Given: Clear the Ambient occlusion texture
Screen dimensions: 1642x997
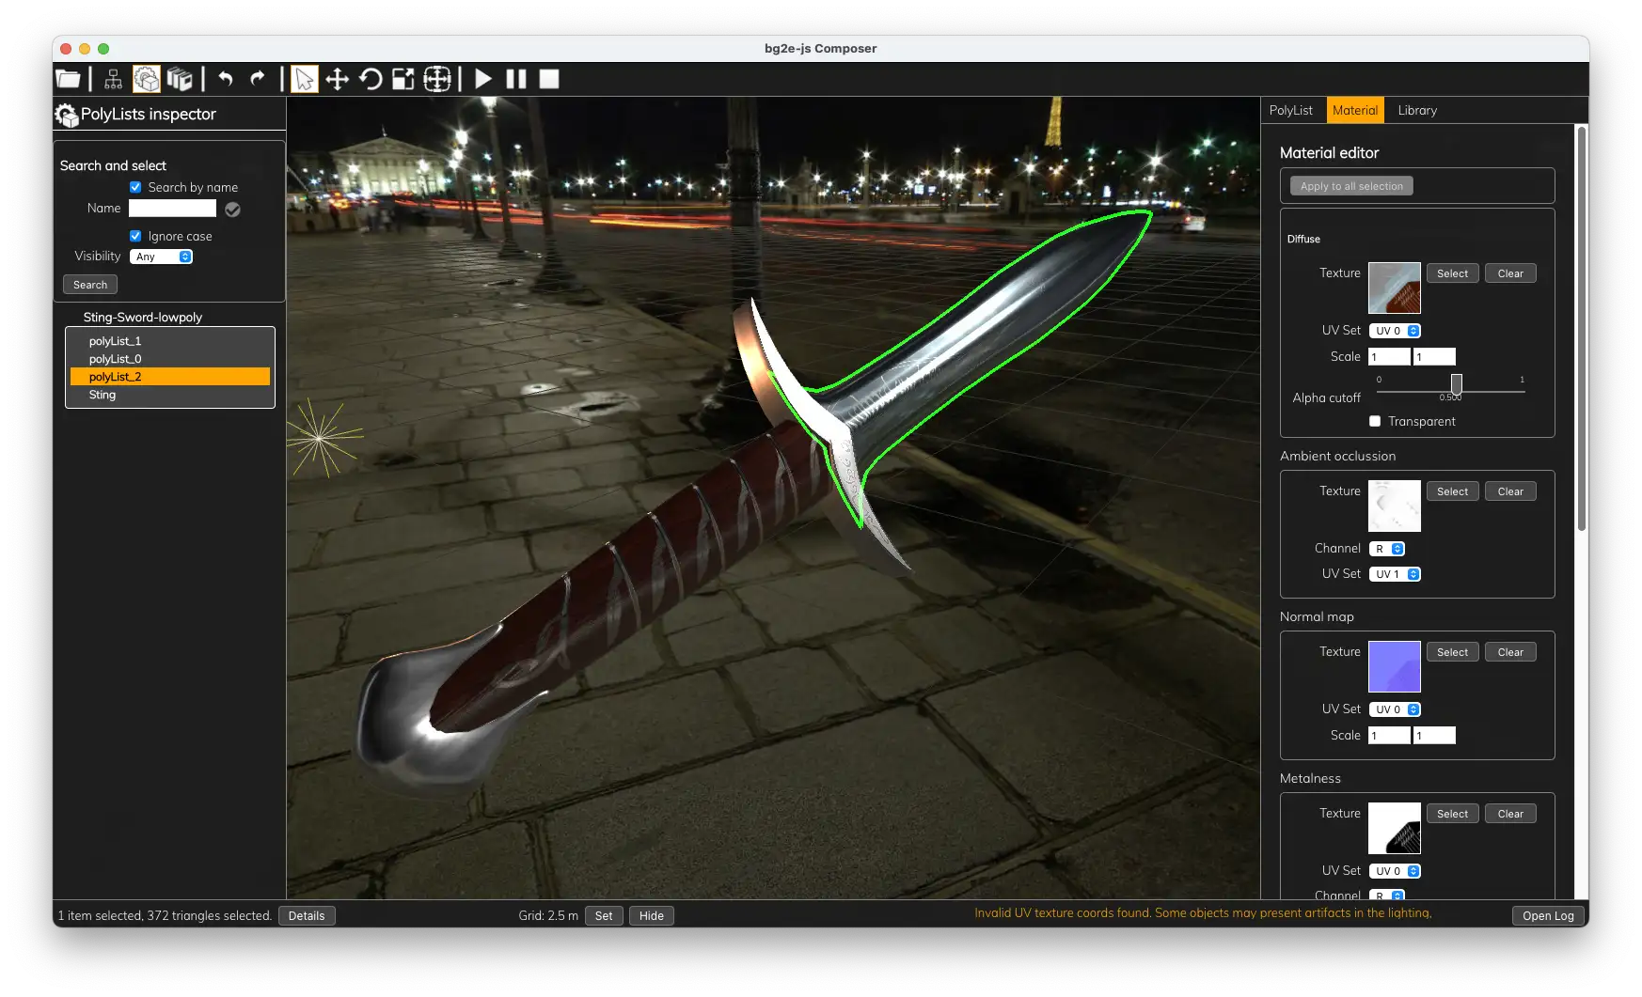Looking at the screenshot, I should (1510, 491).
